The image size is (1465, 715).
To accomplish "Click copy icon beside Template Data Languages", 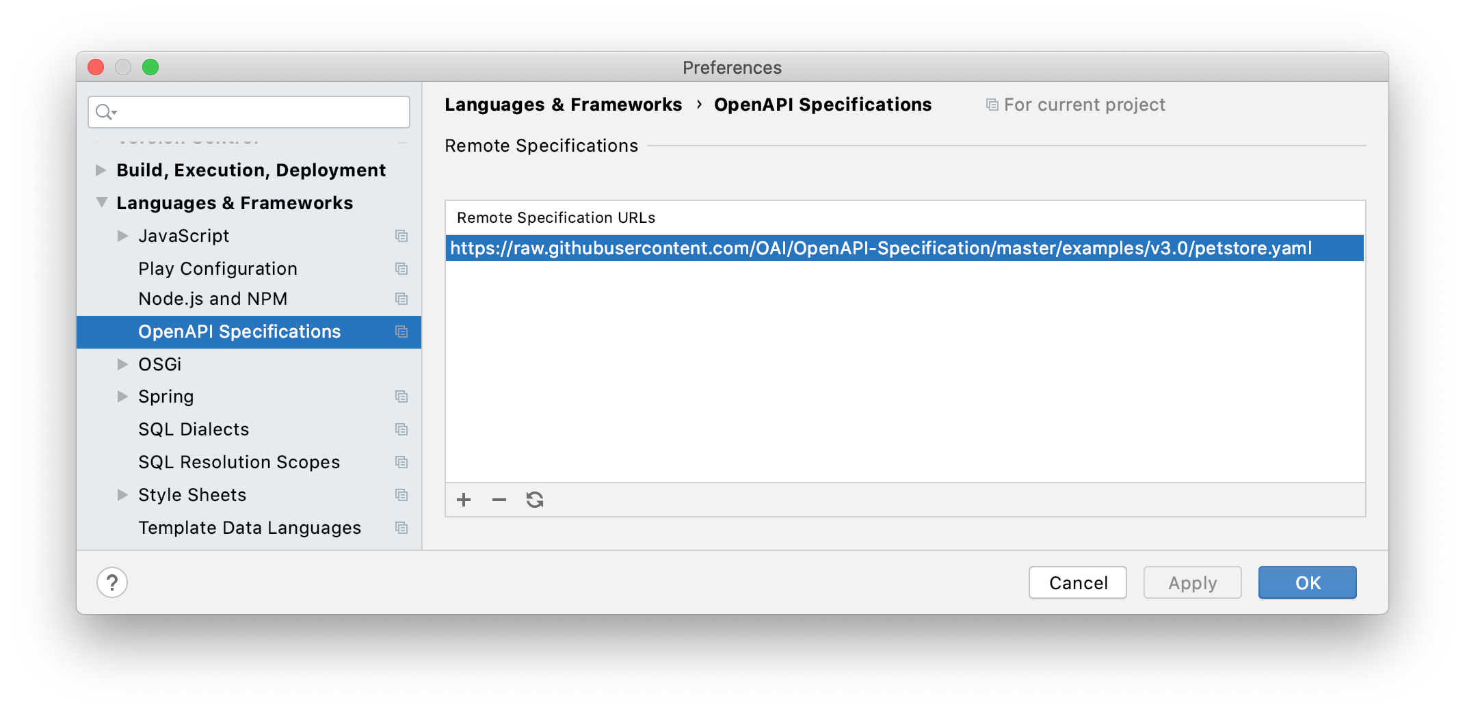I will tap(401, 528).
